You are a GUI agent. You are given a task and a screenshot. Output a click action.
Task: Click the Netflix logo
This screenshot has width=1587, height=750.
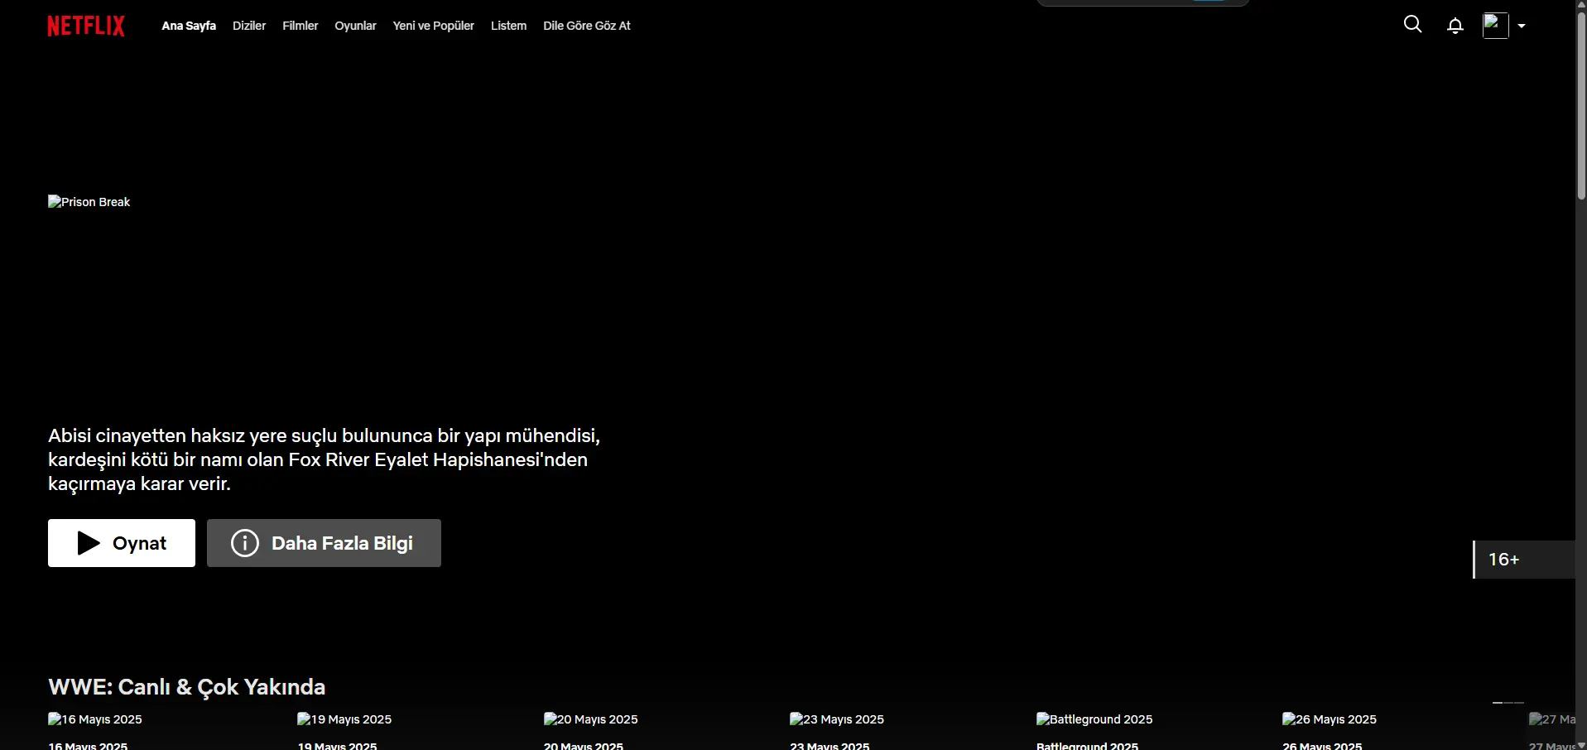(86, 26)
